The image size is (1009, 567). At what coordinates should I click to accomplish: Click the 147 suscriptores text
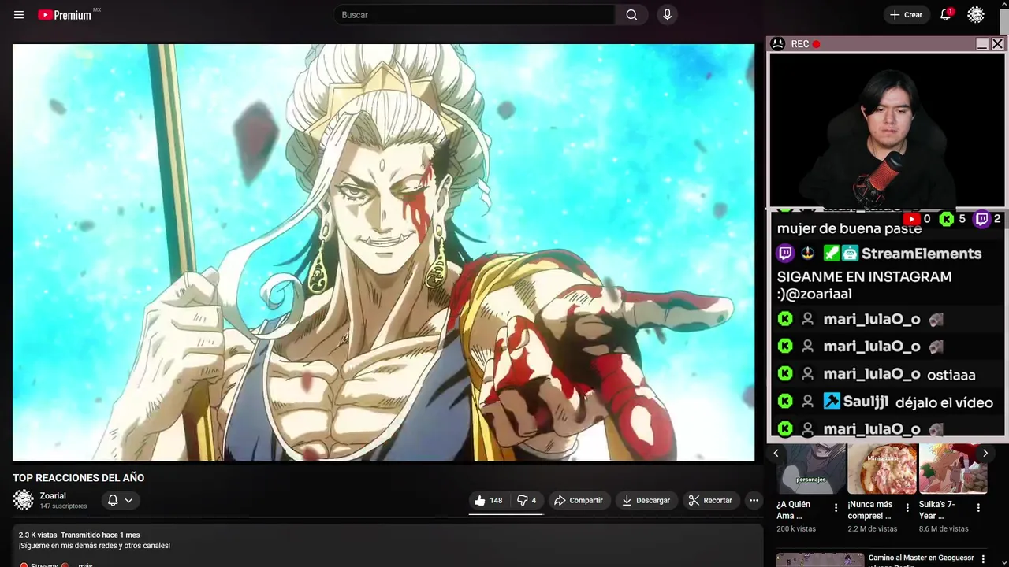click(63, 506)
